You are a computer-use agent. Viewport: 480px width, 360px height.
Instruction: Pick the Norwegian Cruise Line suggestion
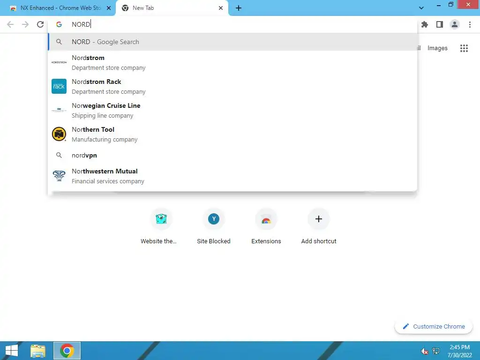point(232,110)
